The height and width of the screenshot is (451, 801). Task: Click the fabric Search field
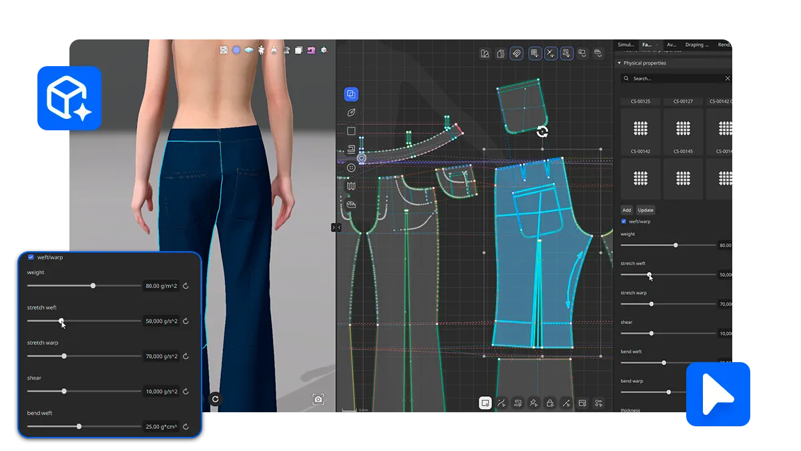[x=676, y=78]
